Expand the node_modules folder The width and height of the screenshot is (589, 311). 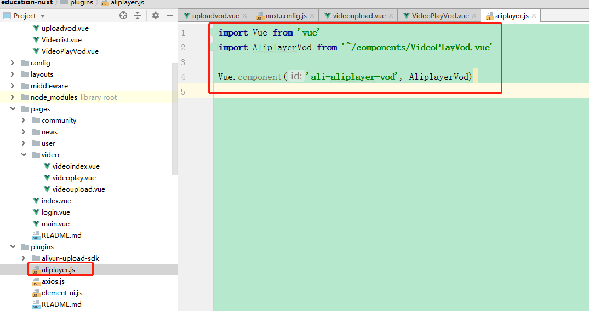pyautogui.click(x=13, y=97)
